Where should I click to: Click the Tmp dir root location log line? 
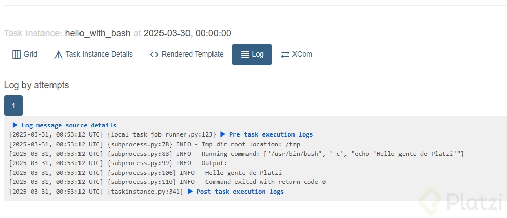[x=154, y=144]
